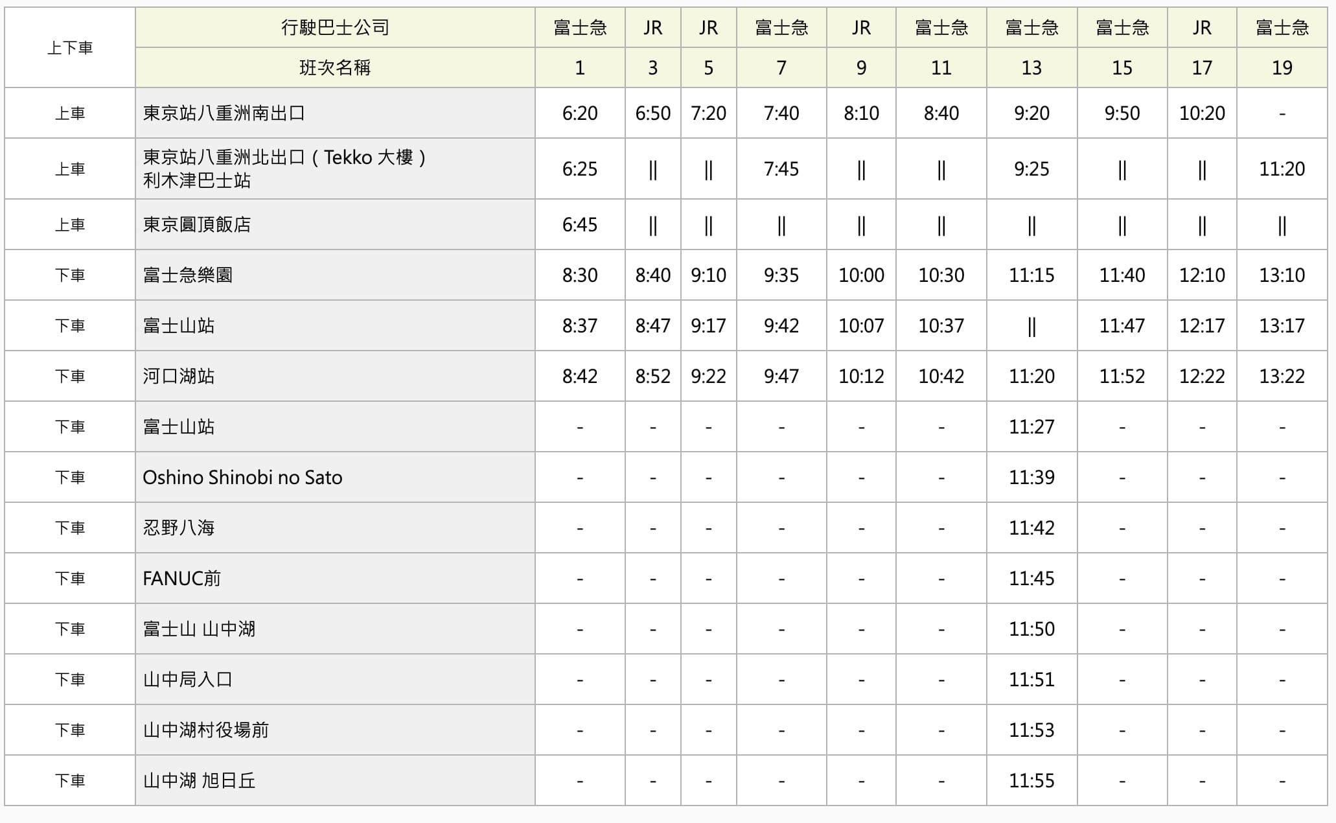
Task: Click trip number 13 header
Action: click(1031, 67)
